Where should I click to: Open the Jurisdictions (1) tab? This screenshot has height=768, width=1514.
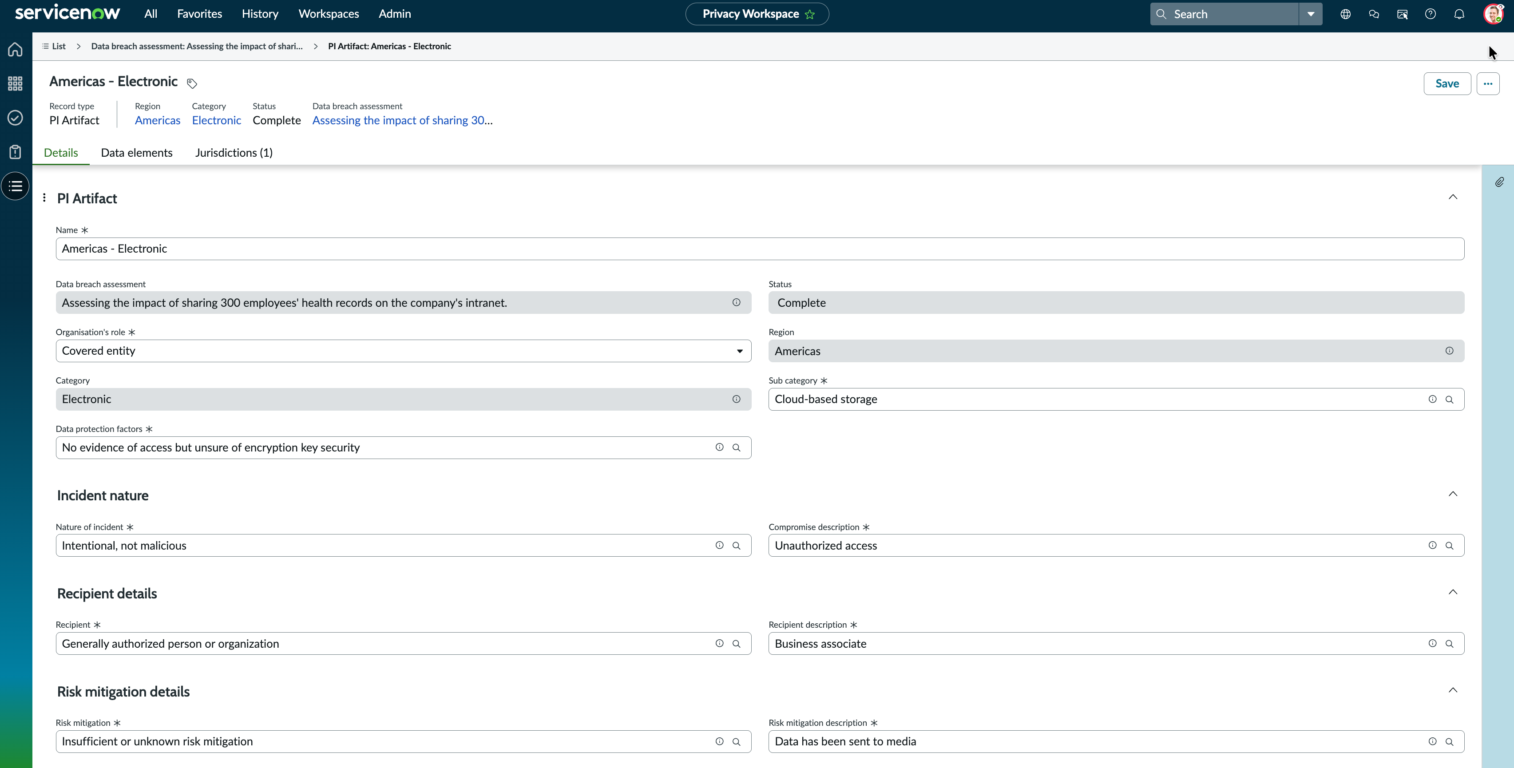point(234,153)
